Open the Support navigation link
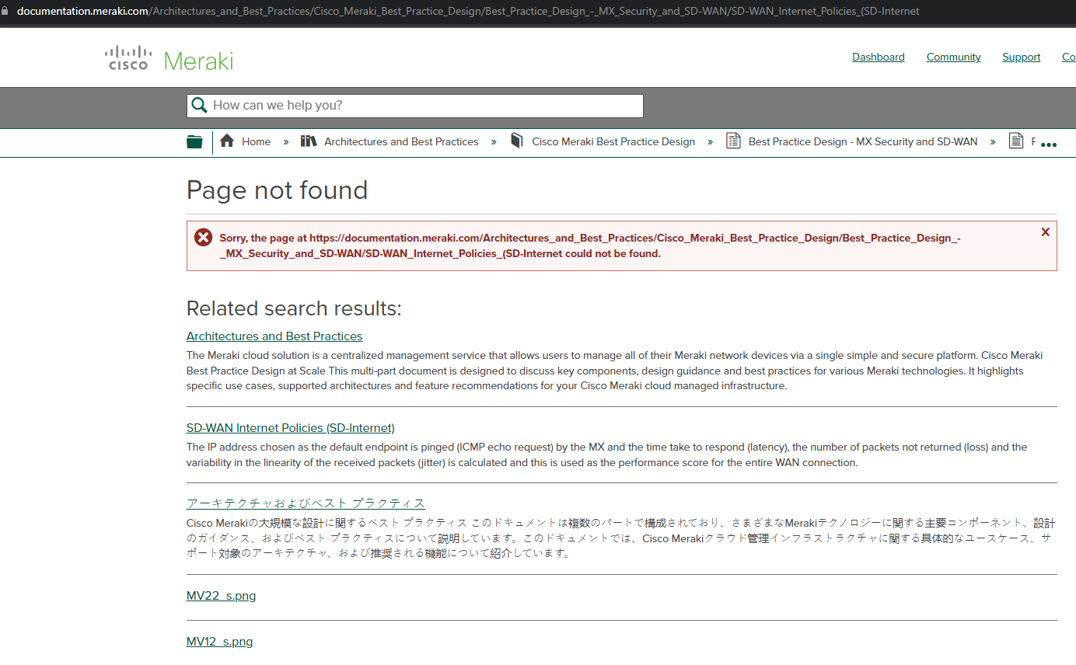The image size is (1076, 665). pos(1021,57)
